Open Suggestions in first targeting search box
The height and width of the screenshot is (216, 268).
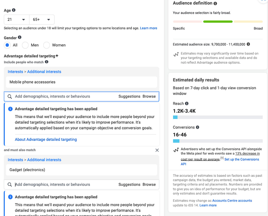point(129,96)
